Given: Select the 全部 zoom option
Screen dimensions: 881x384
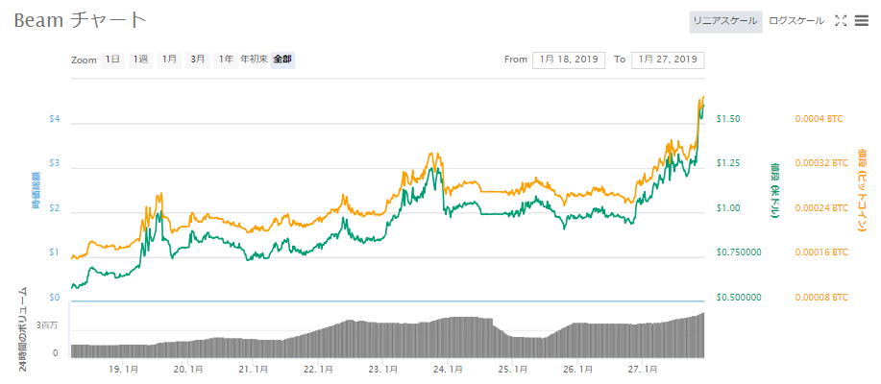Looking at the screenshot, I should [282, 60].
